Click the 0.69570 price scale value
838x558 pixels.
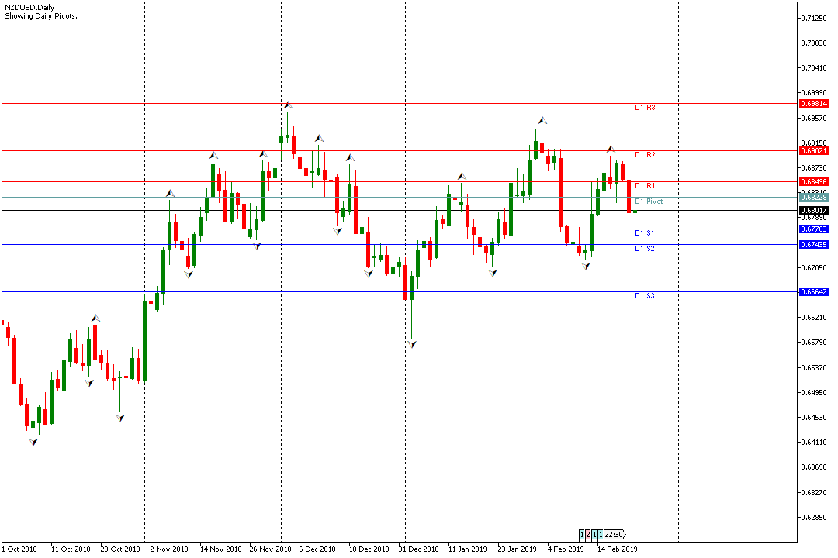click(814, 118)
